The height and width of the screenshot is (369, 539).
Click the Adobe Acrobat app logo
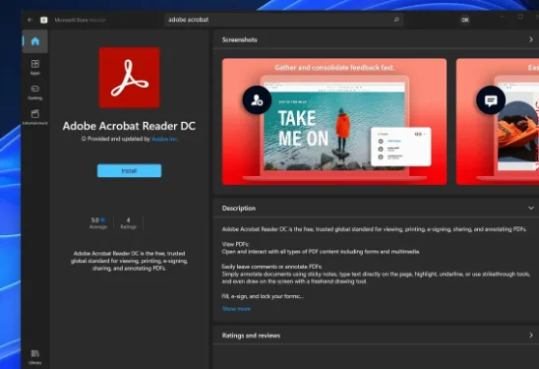129,78
